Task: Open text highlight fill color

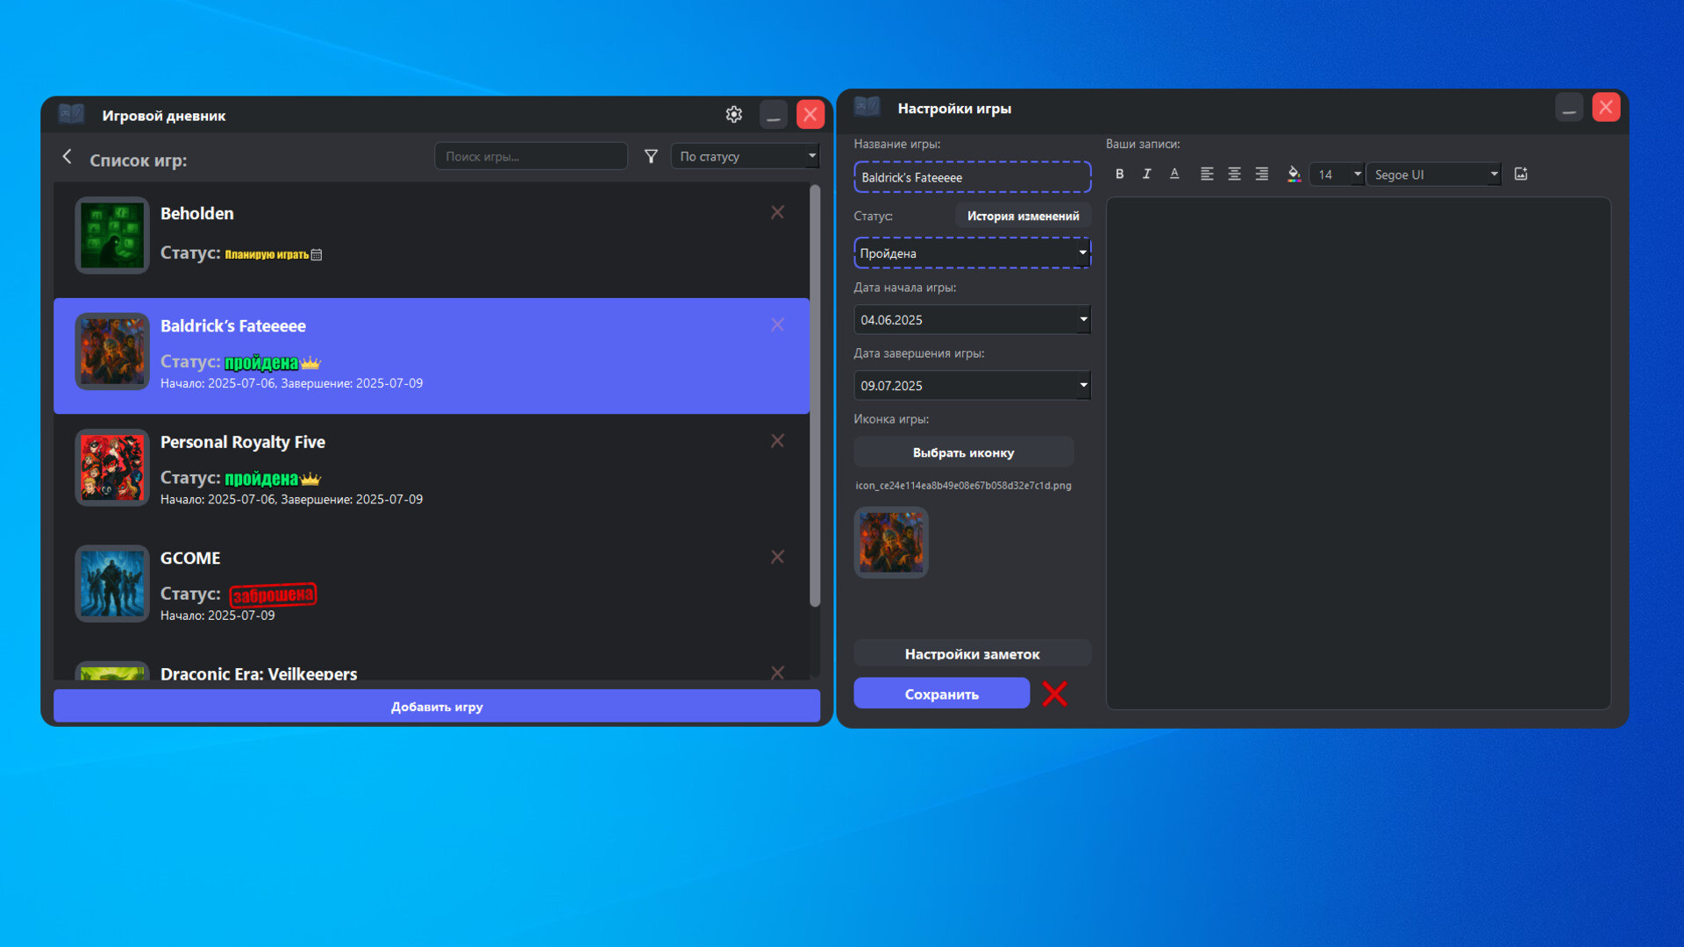Action: coord(1293,174)
